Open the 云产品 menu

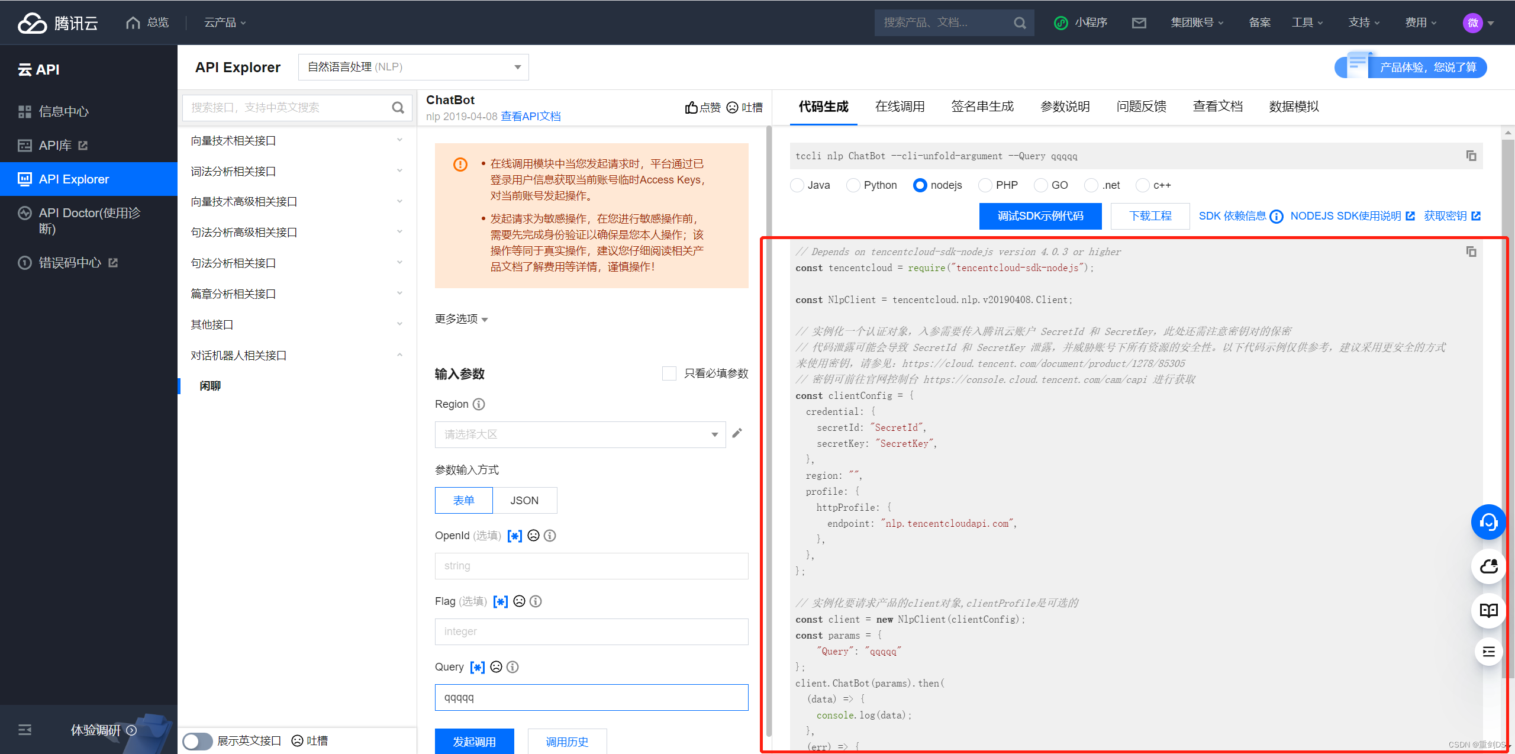point(225,22)
